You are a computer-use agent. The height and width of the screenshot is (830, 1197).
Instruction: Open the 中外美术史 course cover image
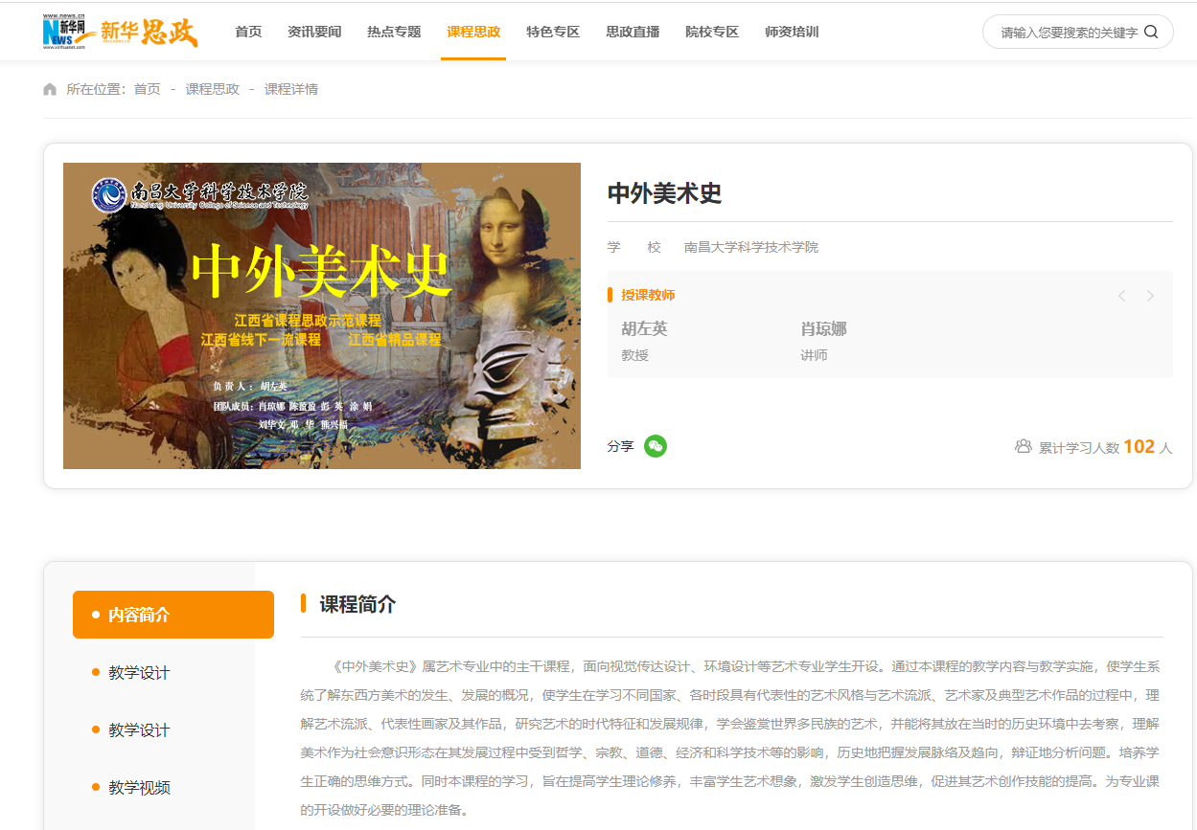[322, 316]
